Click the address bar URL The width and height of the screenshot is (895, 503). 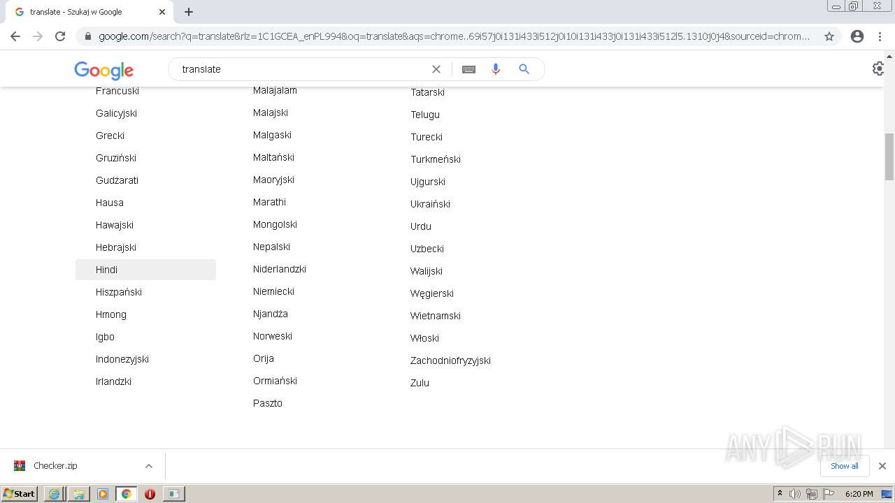(454, 36)
